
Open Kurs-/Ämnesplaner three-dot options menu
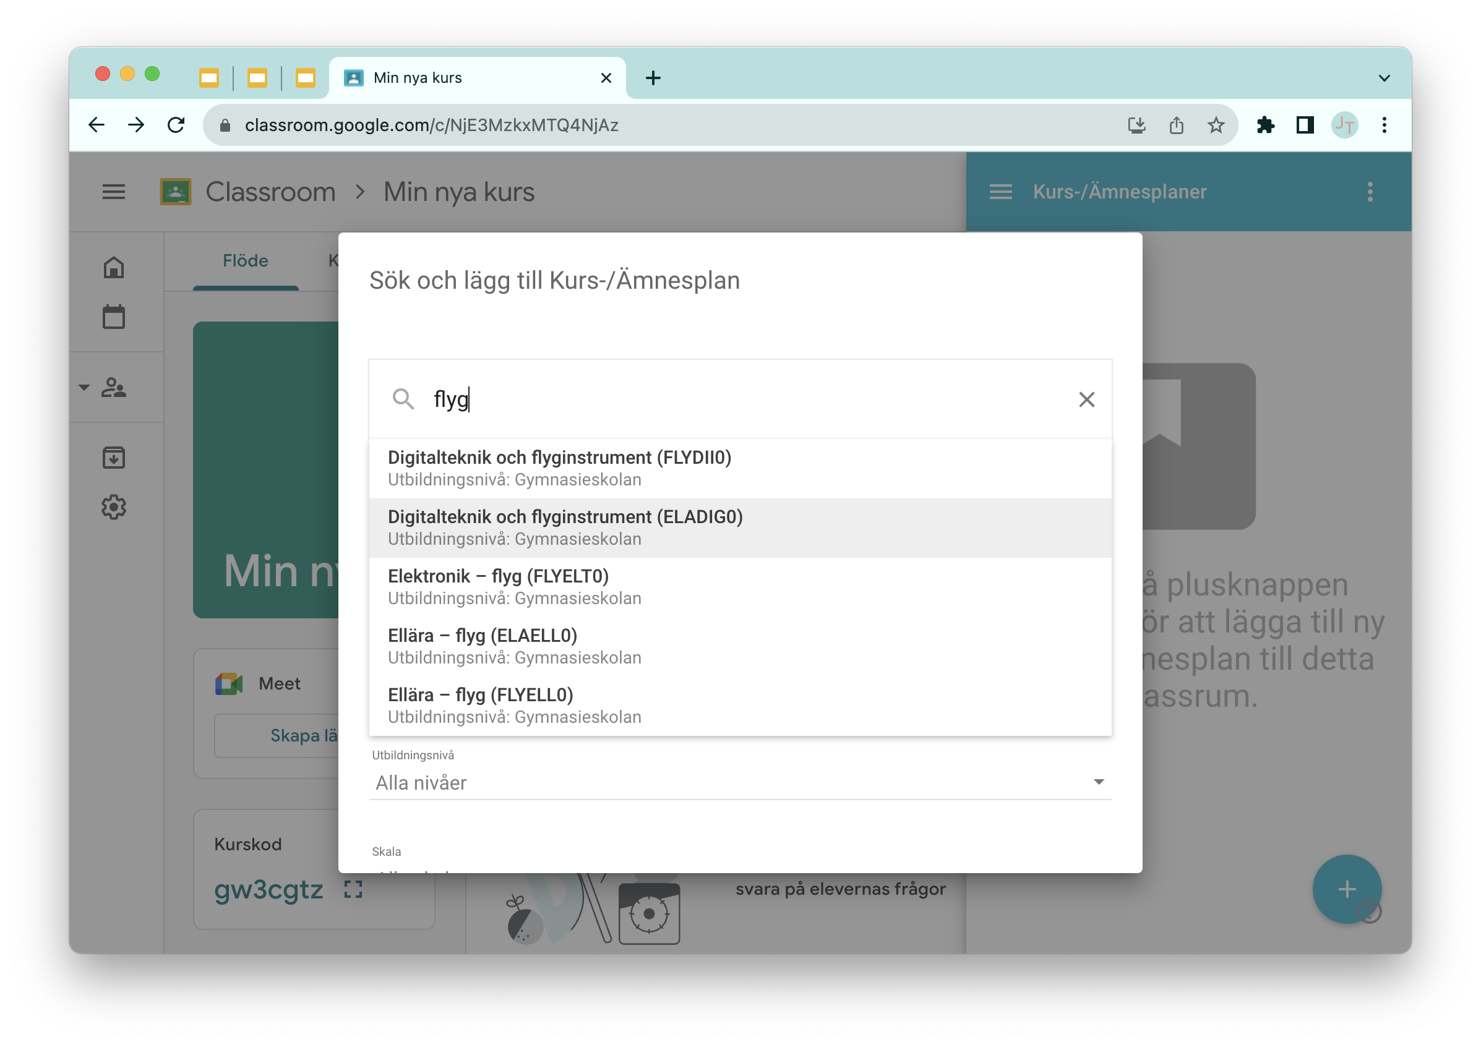pos(1370,192)
